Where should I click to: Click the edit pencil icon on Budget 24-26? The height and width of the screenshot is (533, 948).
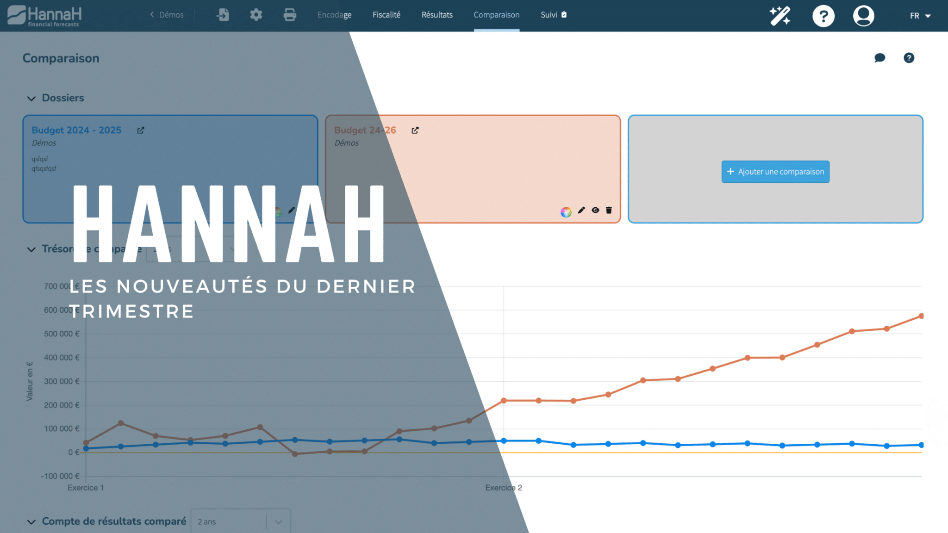click(581, 210)
